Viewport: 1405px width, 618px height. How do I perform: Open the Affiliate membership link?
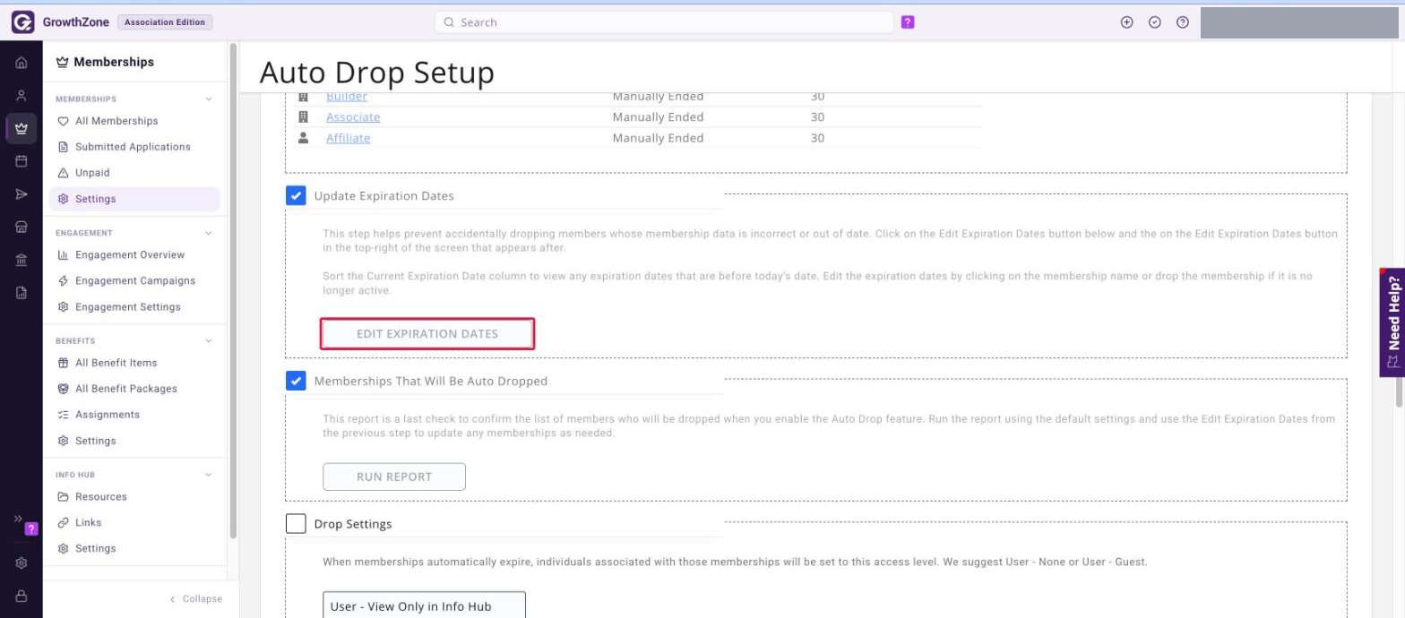[348, 138]
